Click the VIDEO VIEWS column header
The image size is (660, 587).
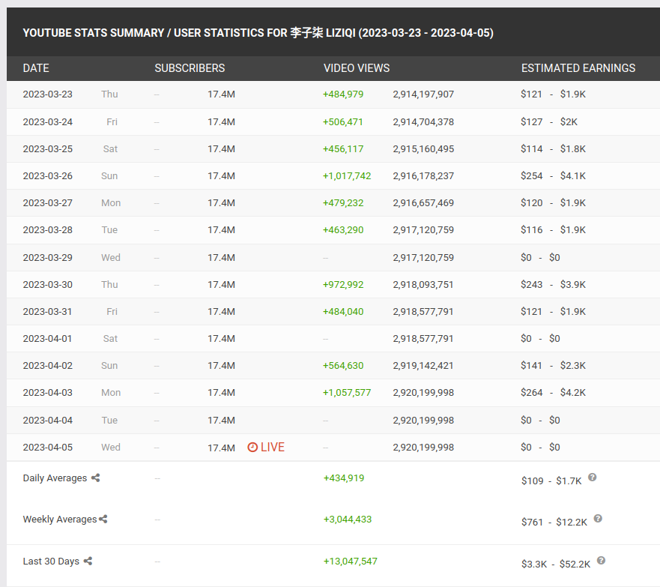click(357, 68)
